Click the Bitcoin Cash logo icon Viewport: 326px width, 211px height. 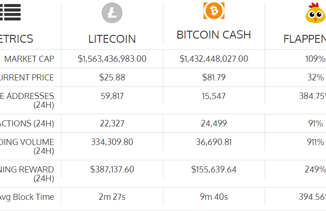point(214,11)
